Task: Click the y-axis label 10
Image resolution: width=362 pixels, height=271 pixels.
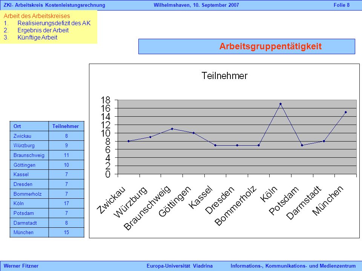Action: click(106, 133)
